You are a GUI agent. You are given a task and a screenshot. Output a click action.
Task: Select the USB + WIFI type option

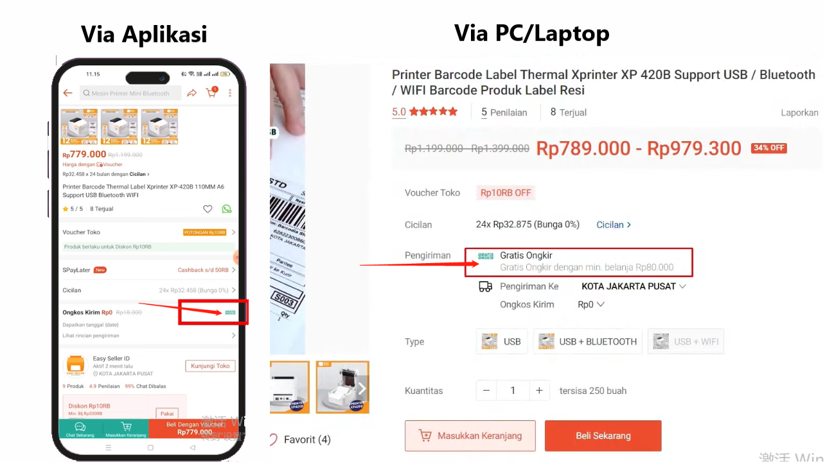[x=686, y=341]
